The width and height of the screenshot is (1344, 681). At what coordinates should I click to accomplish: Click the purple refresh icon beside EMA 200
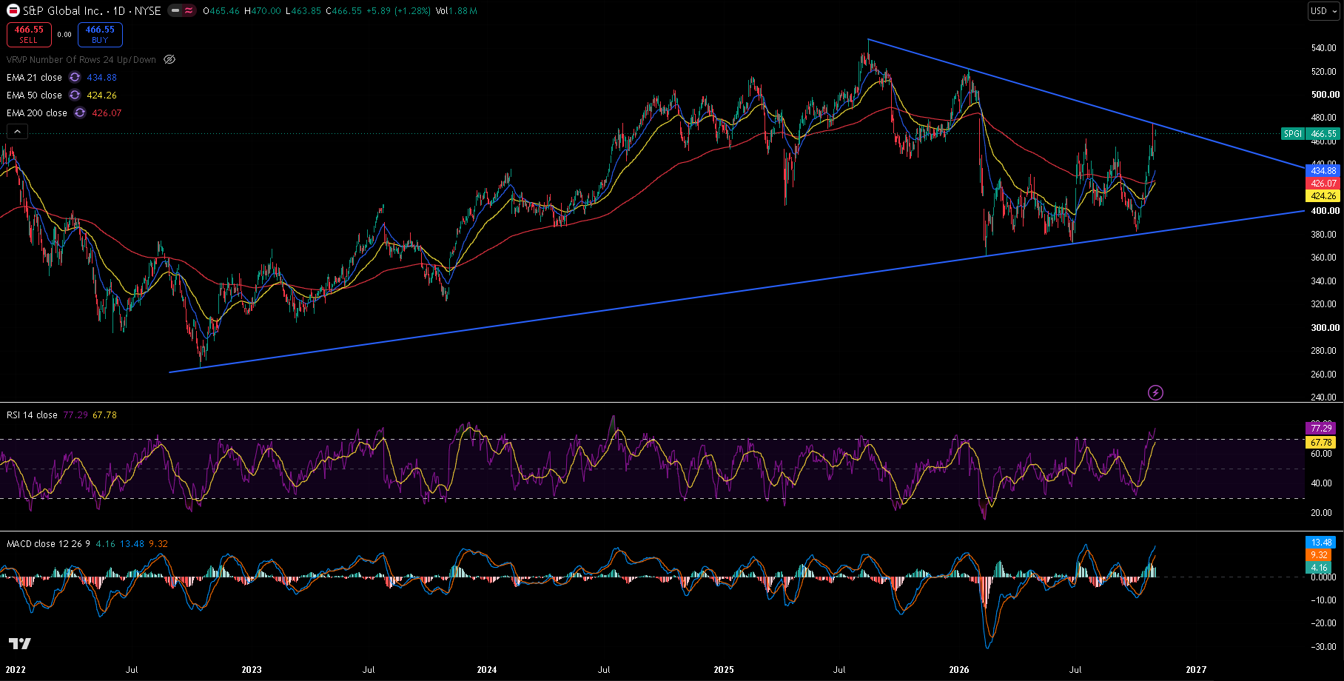pos(80,113)
